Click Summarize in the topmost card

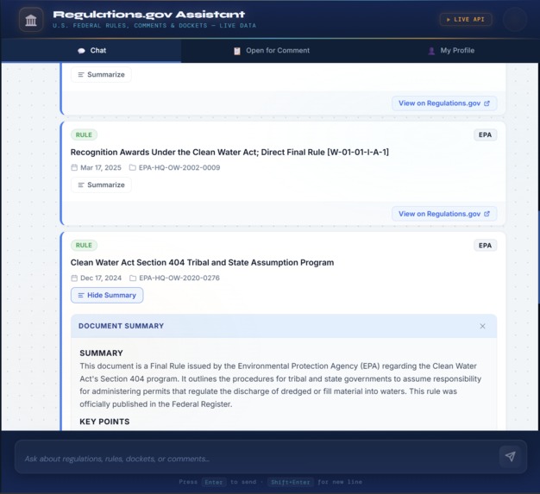[x=101, y=75]
